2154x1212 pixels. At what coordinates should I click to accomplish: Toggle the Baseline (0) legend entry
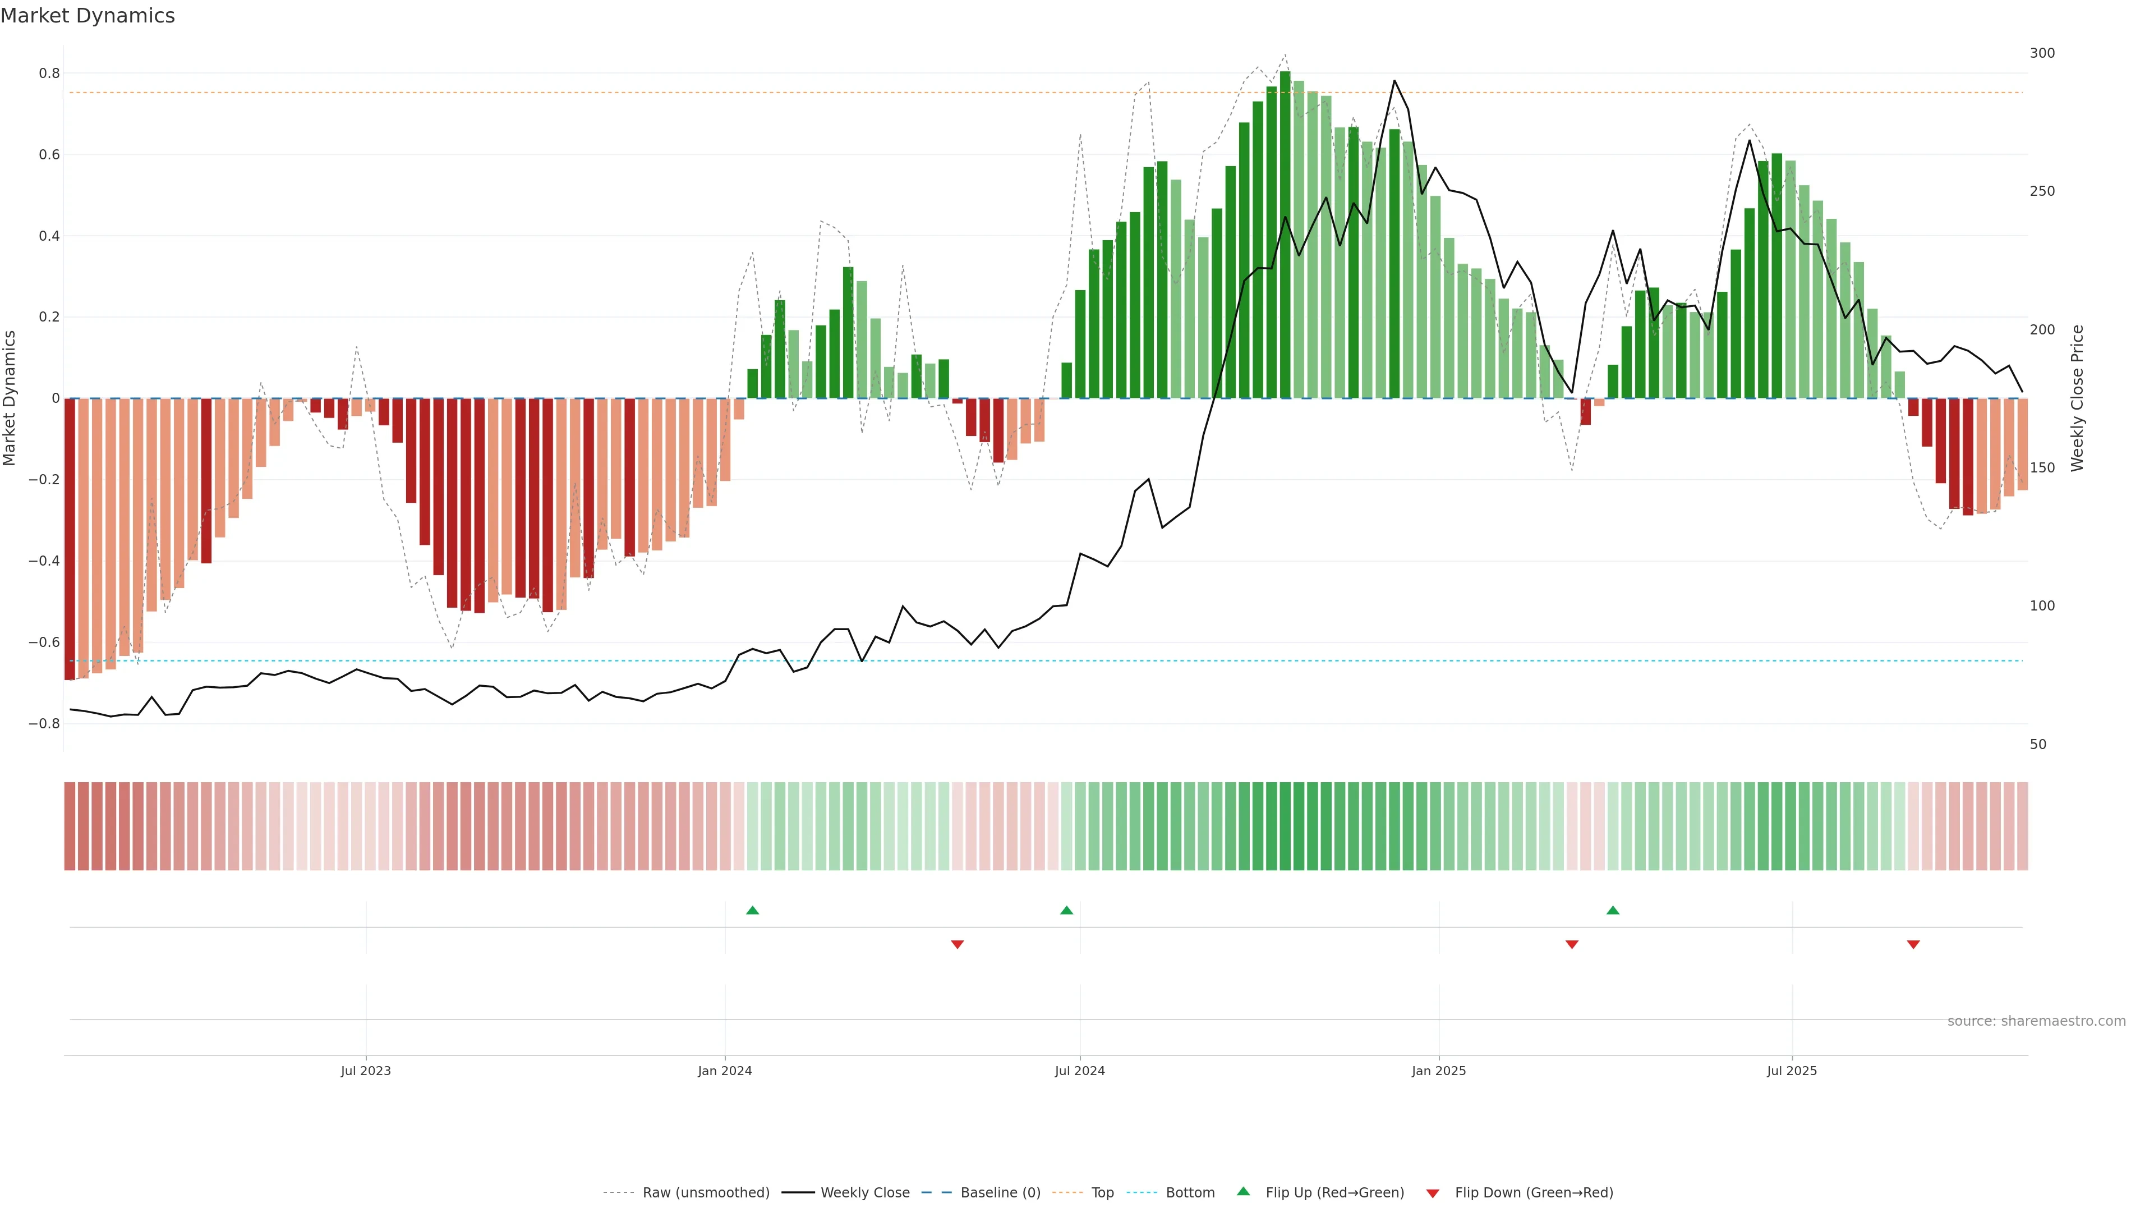[1000, 1193]
